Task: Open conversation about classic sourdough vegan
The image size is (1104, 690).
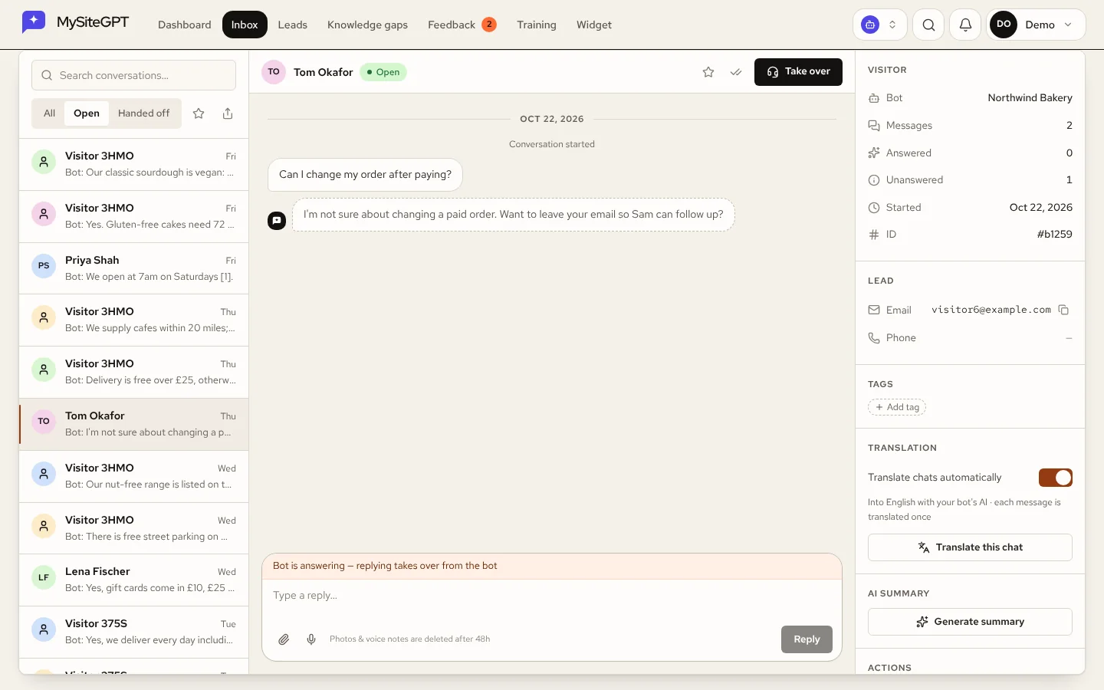Action: (133, 164)
